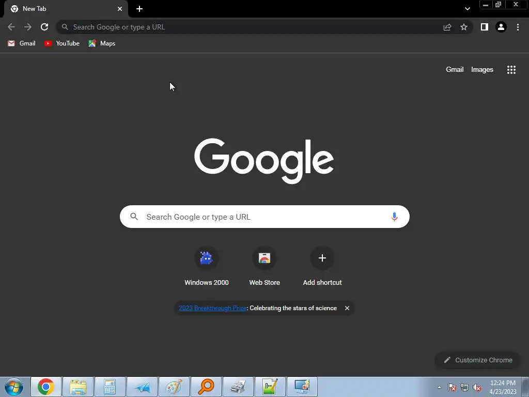The image size is (529, 397).
Task: Click the network tray icon
Action: point(464,387)
